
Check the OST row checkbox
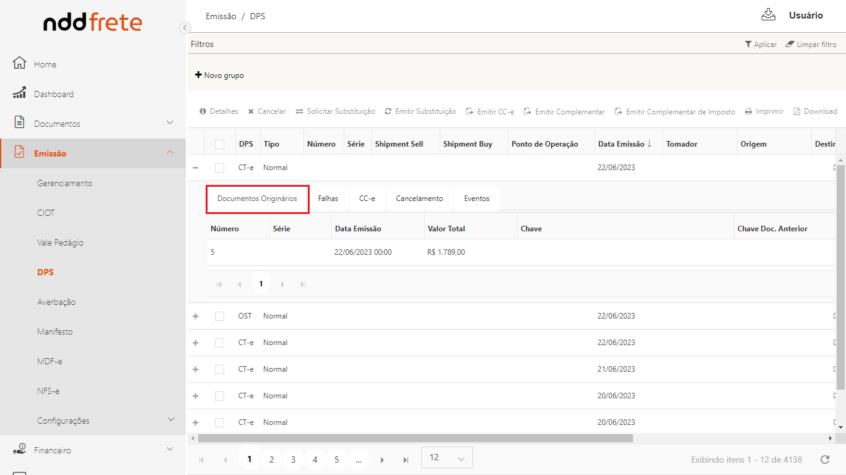click(219, 316)
